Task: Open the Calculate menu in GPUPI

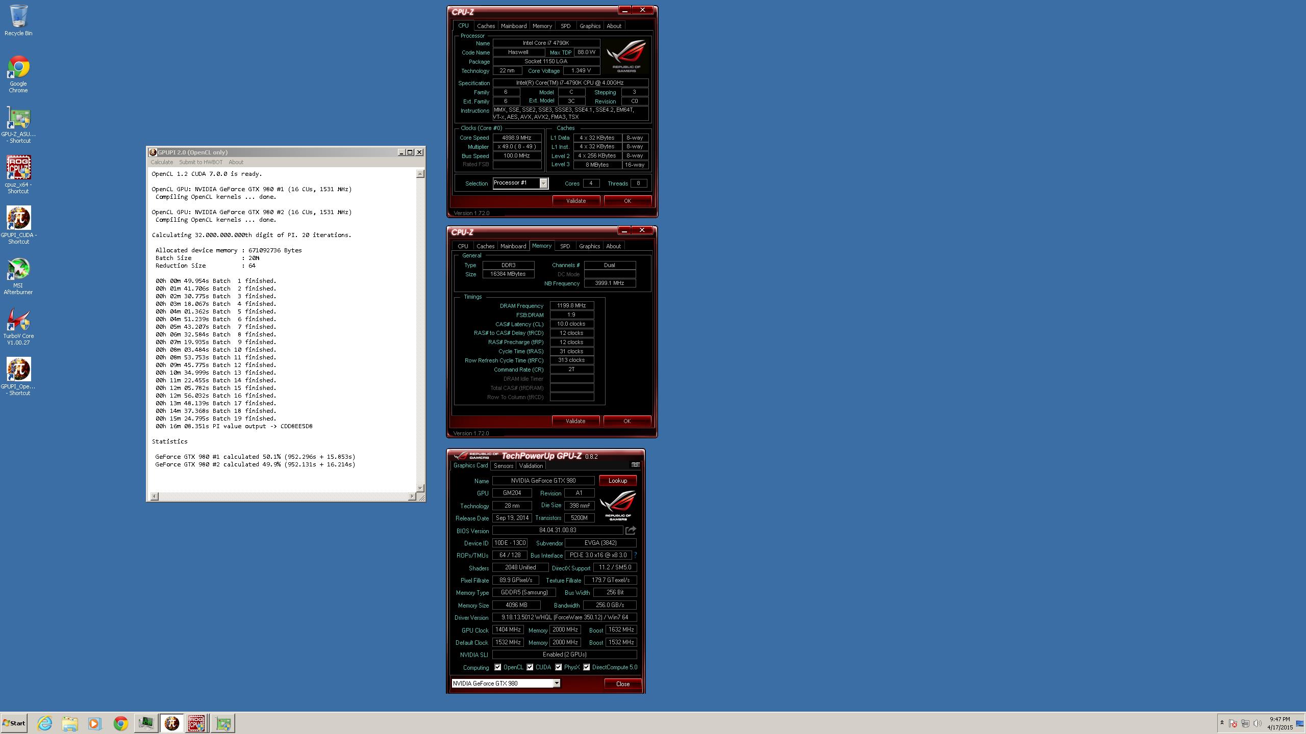Action: click(162, 162)
